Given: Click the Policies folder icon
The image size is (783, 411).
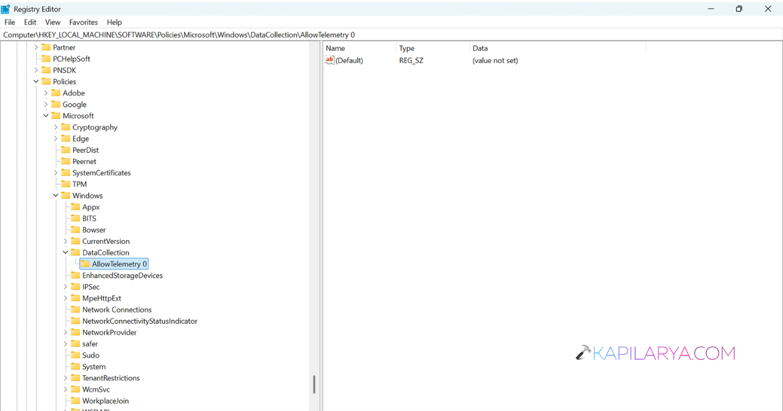Looking at the screenshot, I should point(46,81).
